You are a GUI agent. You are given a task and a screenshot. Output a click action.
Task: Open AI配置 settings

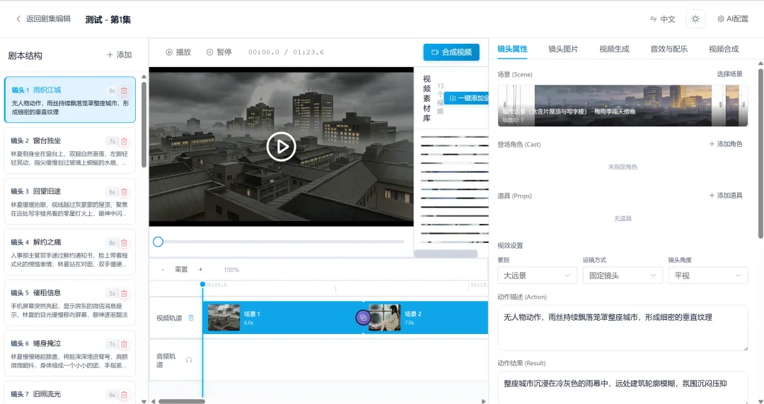[733, 19]
